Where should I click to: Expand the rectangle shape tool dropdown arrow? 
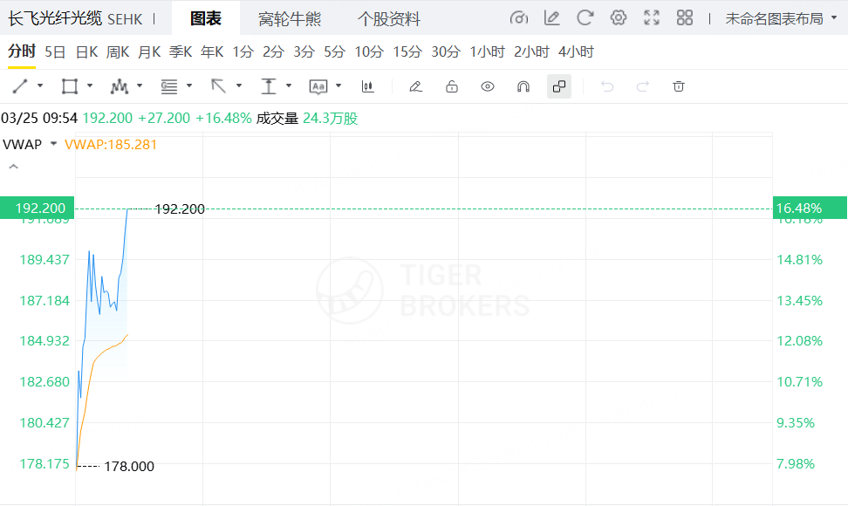coord(90,86)
